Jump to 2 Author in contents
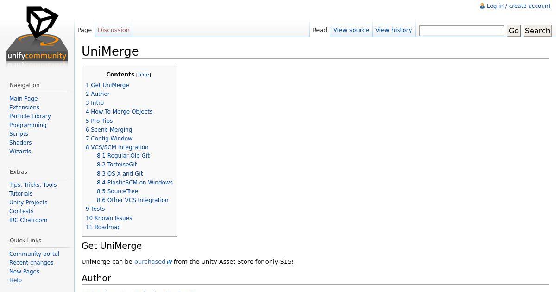The width and height of the screenshot is (556, 292). point(97,94)
